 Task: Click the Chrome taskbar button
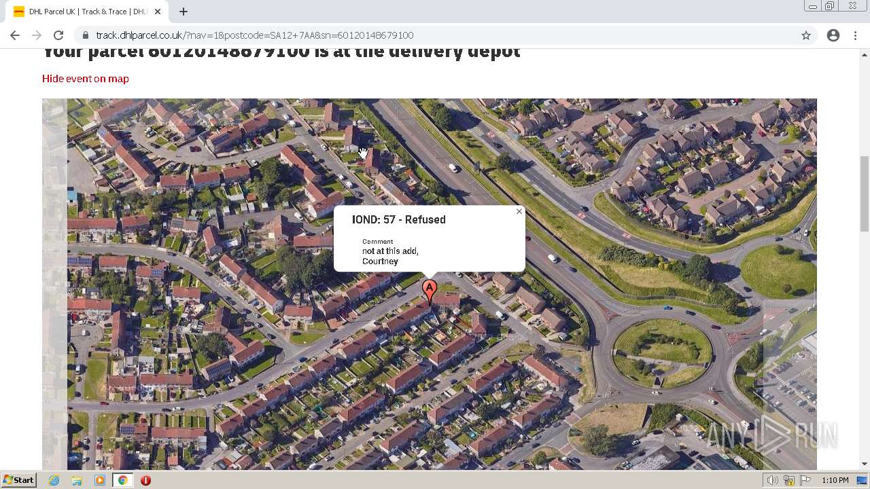[x=122, y=480]
